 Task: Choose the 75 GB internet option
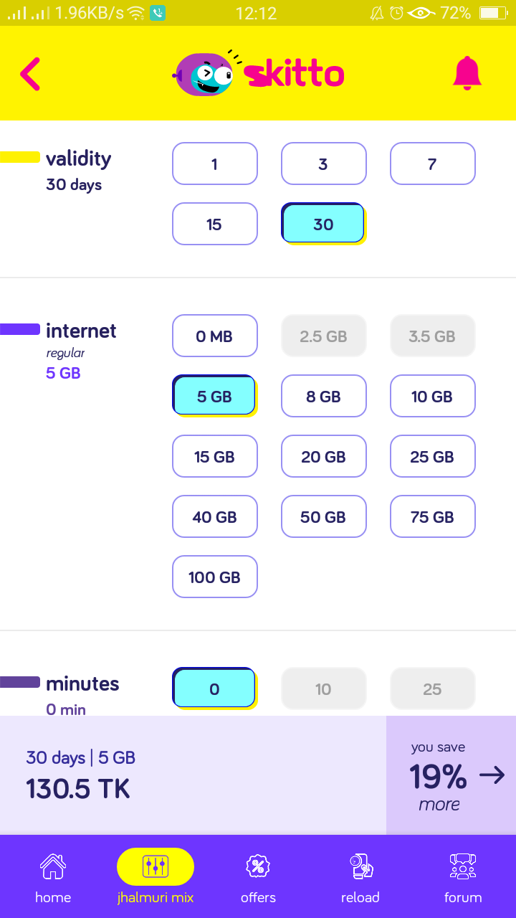click(432, 516)
